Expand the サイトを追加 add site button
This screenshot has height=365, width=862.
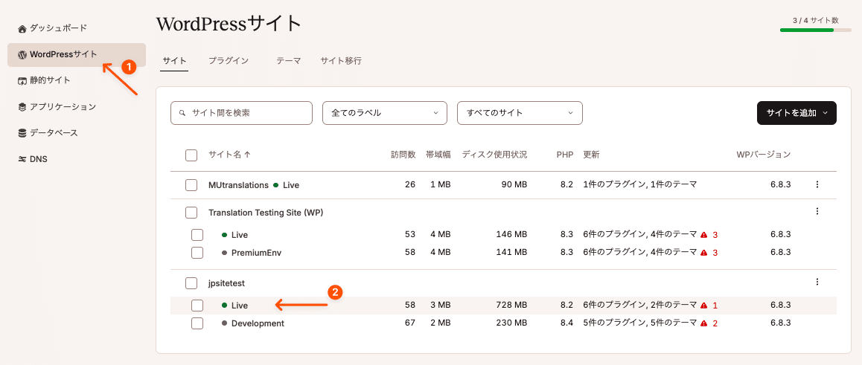(796, 113)
